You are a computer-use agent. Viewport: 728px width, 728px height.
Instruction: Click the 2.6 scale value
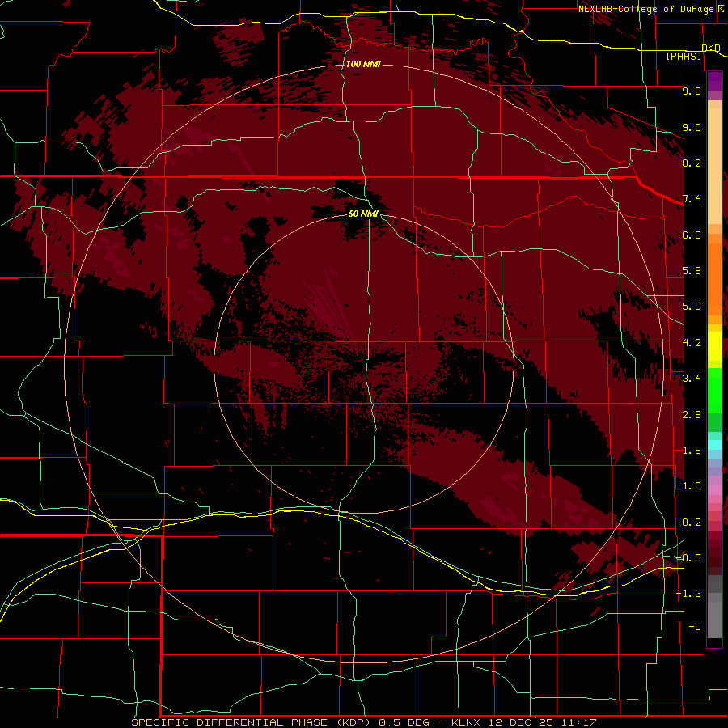(x=692, y=415)
